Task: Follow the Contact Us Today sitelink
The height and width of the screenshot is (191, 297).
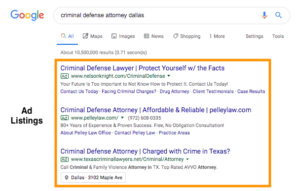Action: coord(79,92)
